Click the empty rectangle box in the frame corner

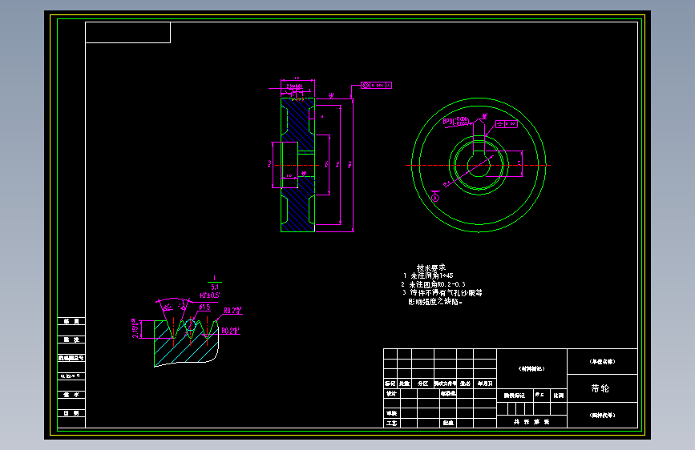(127, 32)
